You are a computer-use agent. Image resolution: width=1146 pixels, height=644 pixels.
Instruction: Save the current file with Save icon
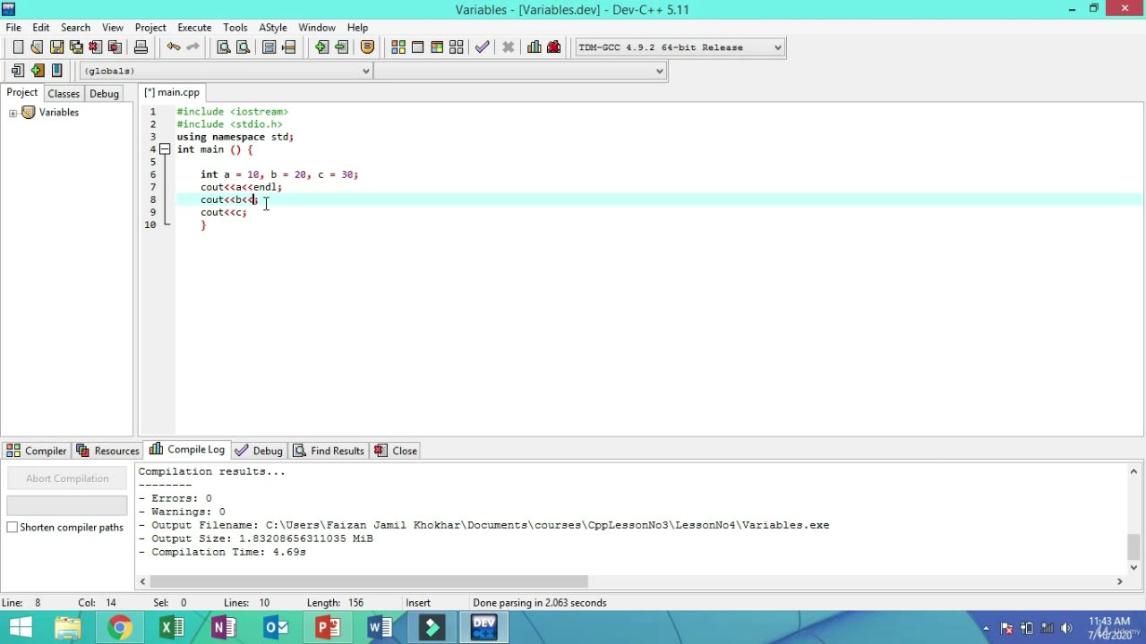click(x=56, y=47)
